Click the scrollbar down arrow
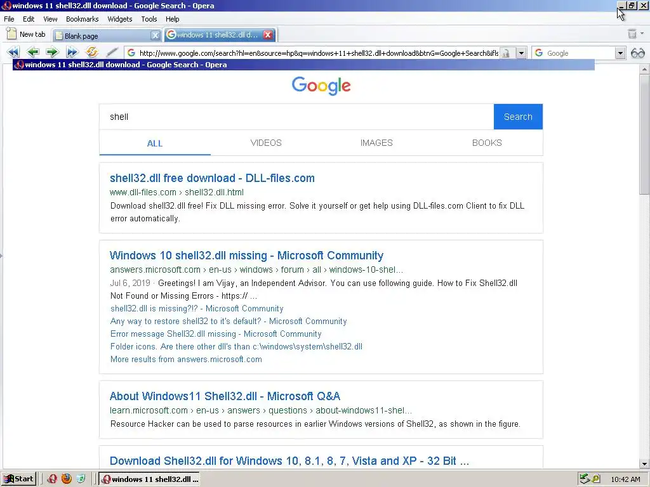Image resolution: width=650 pixels, height=487 pixels. pos(644,464)
